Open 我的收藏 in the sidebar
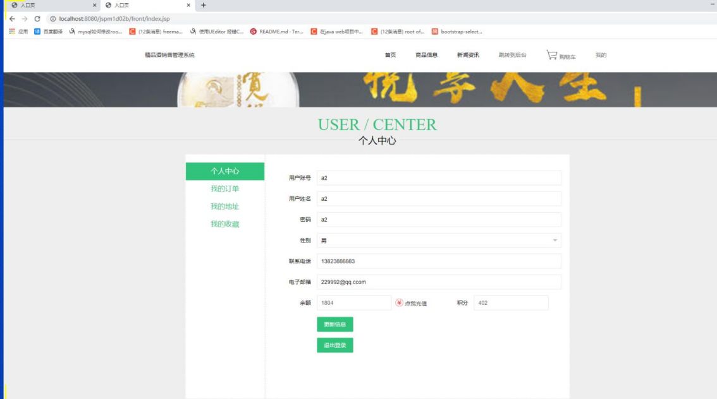 pos(225,224)
